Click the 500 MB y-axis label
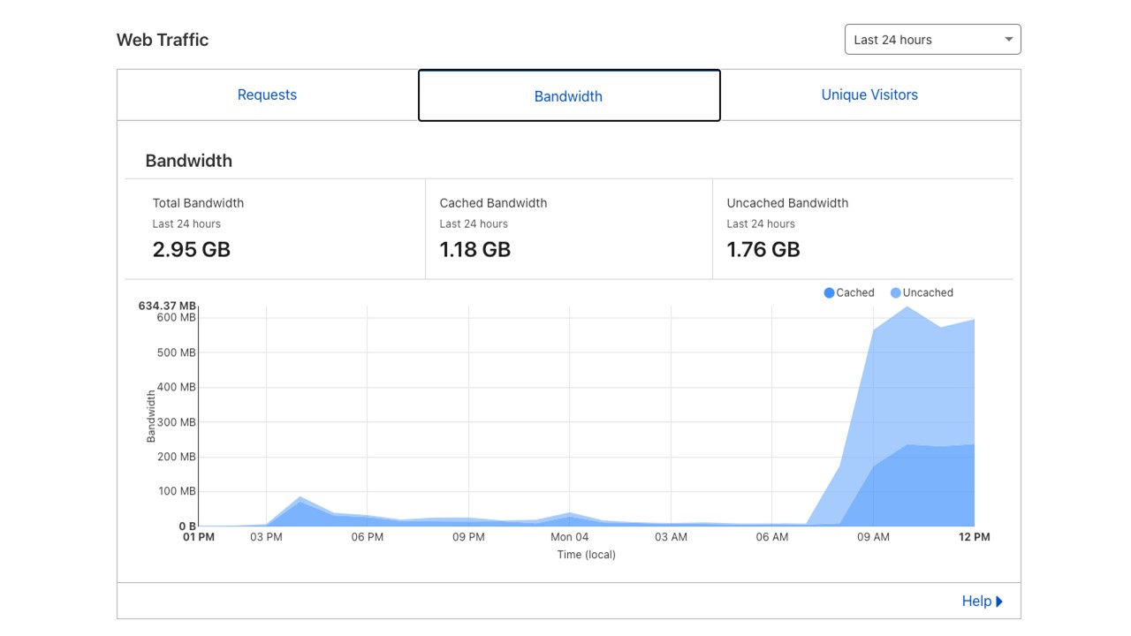1131x636 pixels. click(176, 352)
